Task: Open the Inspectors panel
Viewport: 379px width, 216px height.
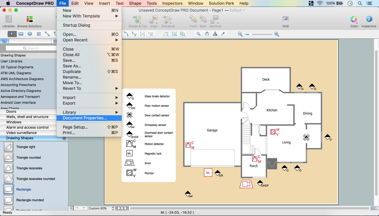Action: coord(369,19)
